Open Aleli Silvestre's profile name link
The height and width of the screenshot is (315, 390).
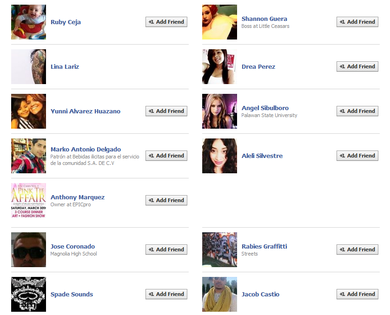coord(262,156)
